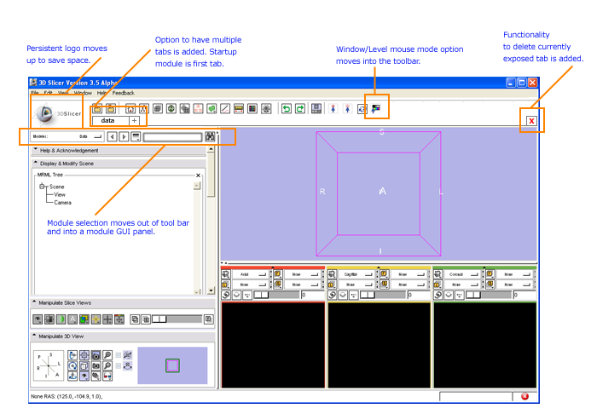This screenshot has width=591, height=414.
Task: Click the redo arrow in the toolbar
Action: pos(300,109)
